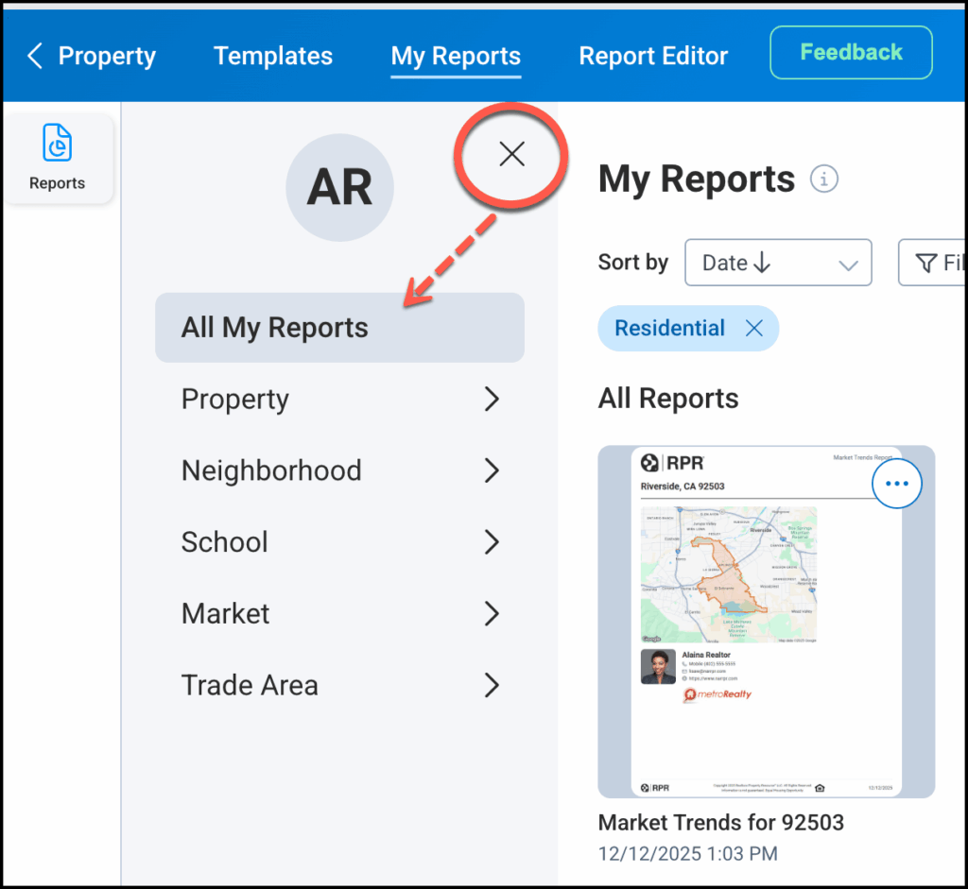The width and height of the screenshot is (968, 889).
Task: Remove the Residential filter chip
Action: [x=753, y=329]
